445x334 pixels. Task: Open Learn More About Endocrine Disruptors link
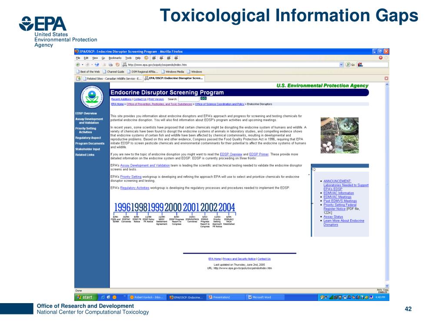tap(344, 223)
